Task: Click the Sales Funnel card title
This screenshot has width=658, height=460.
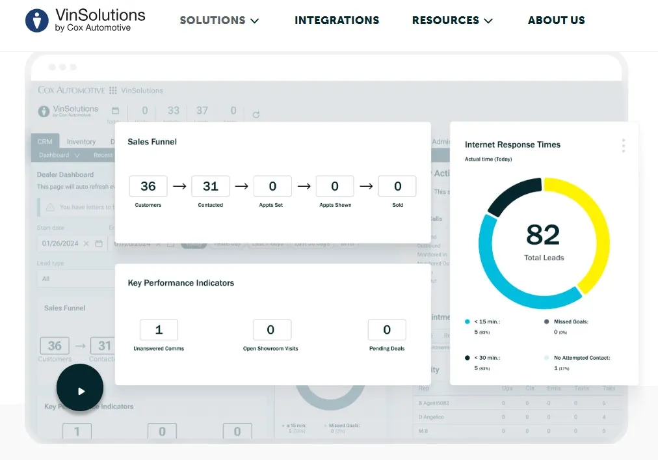Action: (x=152, y=142)
